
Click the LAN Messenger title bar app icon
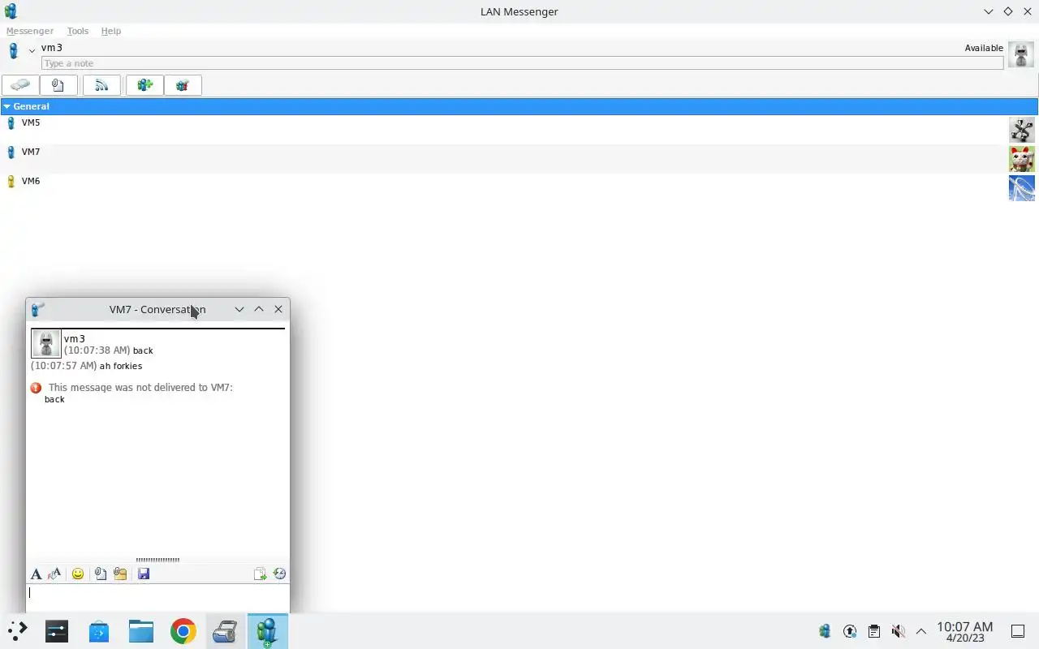(x=11, y=11)
